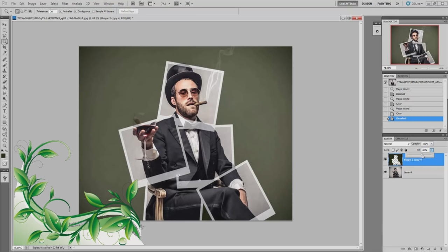Open the View Extras dropdown
Viewport: 448px width, 252px height.
click(x=151, y=3)
